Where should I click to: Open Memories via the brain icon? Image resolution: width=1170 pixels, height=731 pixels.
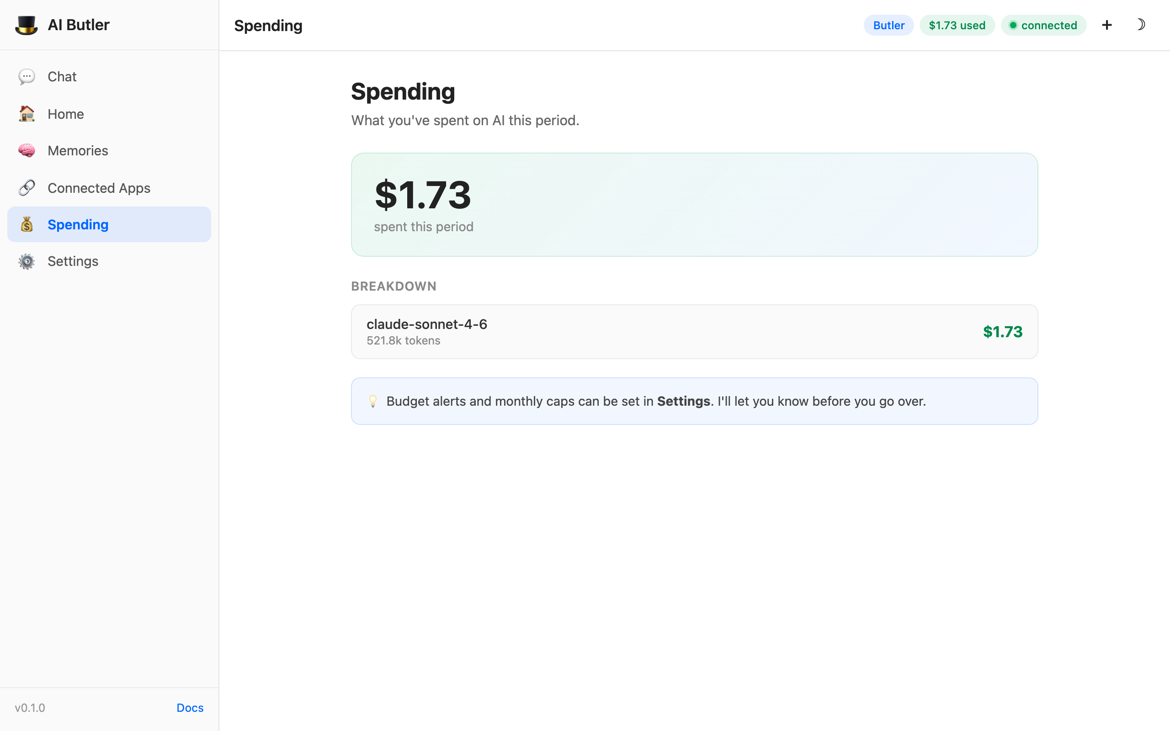[x=27, y=150]
